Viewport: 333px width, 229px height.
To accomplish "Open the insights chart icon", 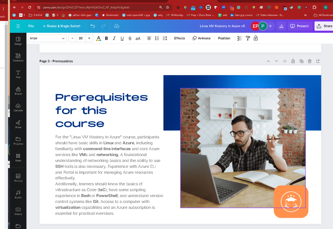I will click(x=281, y=26).
